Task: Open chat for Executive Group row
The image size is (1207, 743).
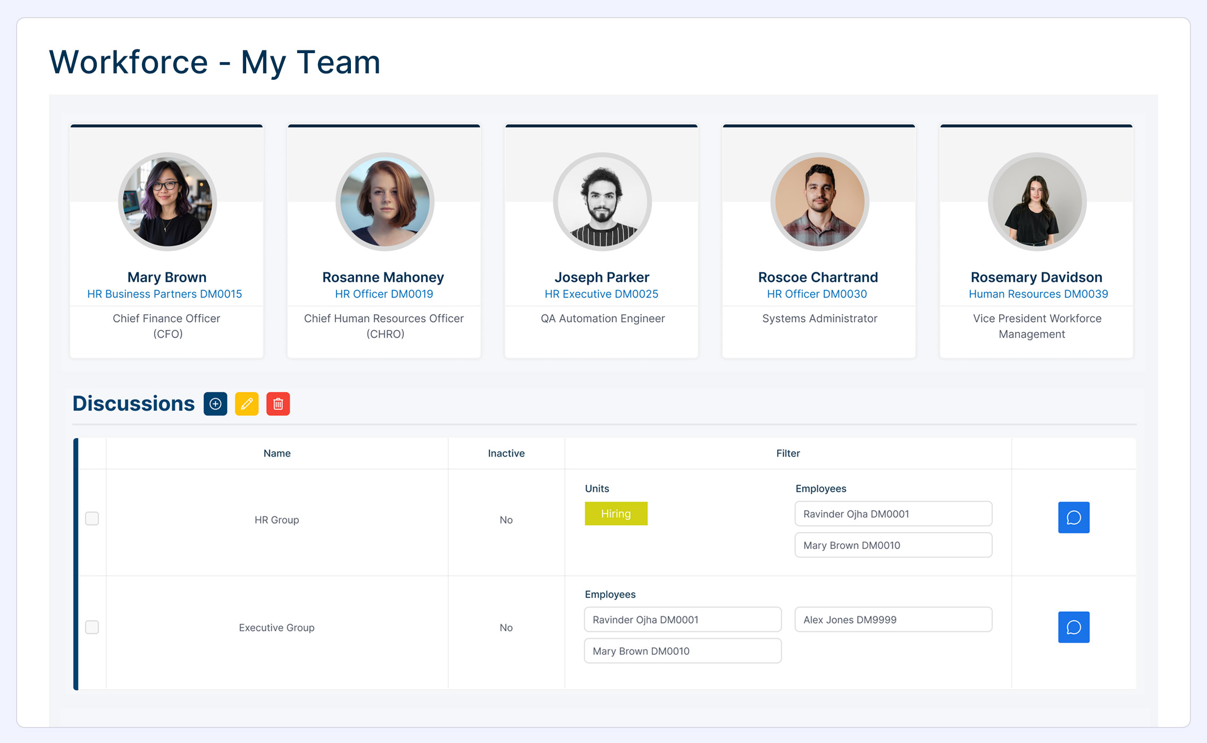Action: [x=1074, y=627]
